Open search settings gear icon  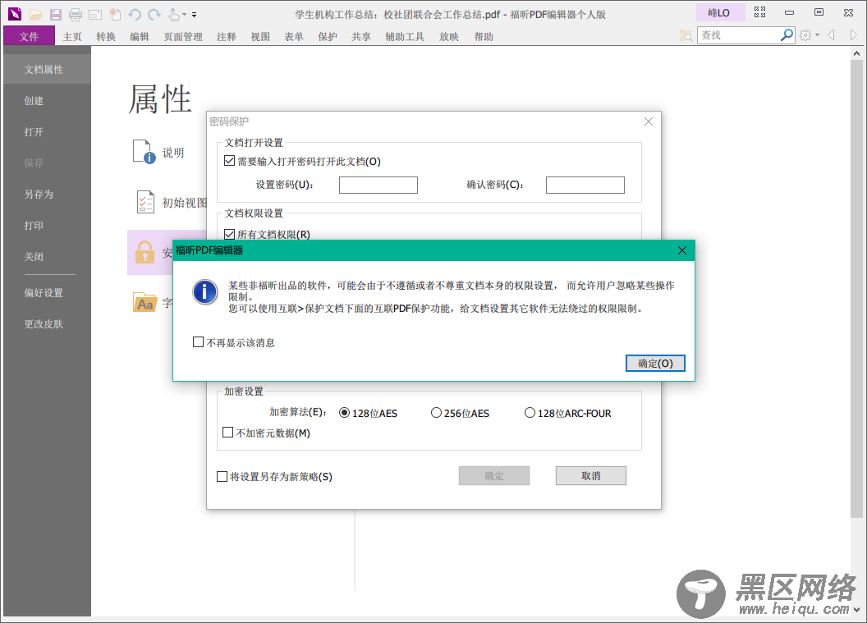(805, 34)
